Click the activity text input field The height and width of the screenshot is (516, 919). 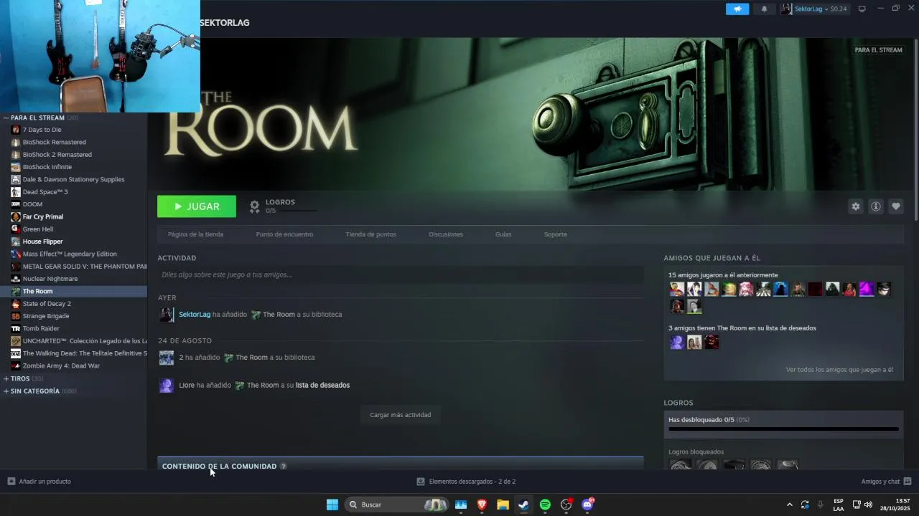[401, 274]
